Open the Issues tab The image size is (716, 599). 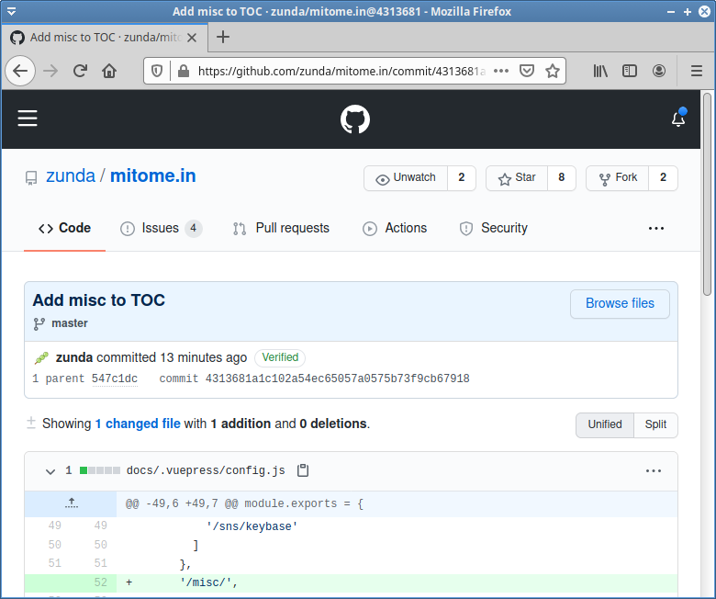[161, 228]
